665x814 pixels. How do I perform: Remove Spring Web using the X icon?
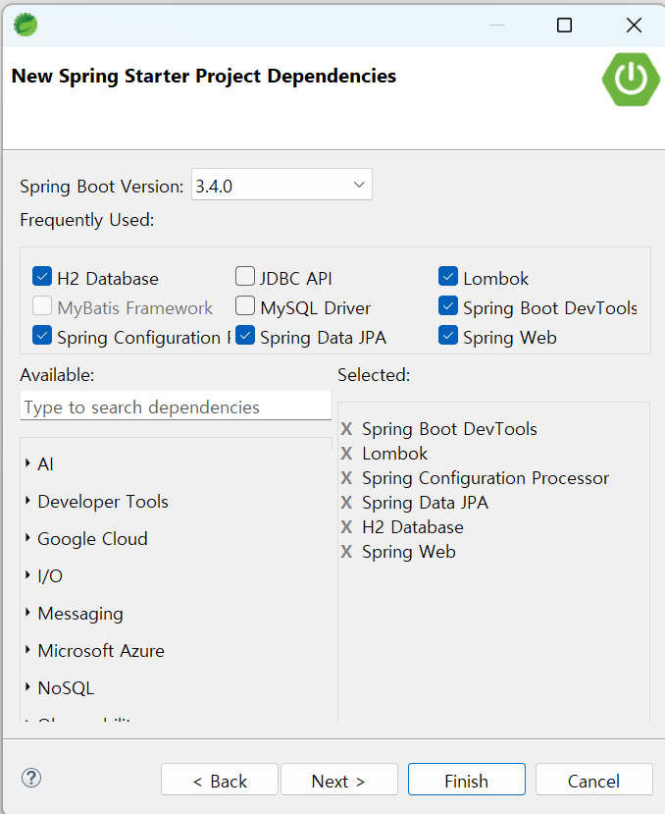[x=346, y=552]
